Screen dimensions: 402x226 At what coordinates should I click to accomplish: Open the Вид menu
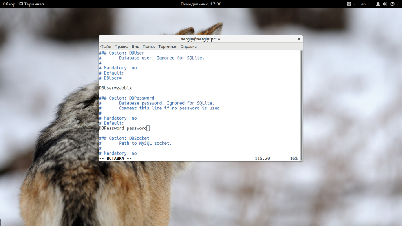pyautogui.click(x=135, y=46)
